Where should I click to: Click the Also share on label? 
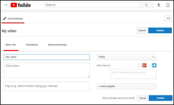click(x=103, y=65)
